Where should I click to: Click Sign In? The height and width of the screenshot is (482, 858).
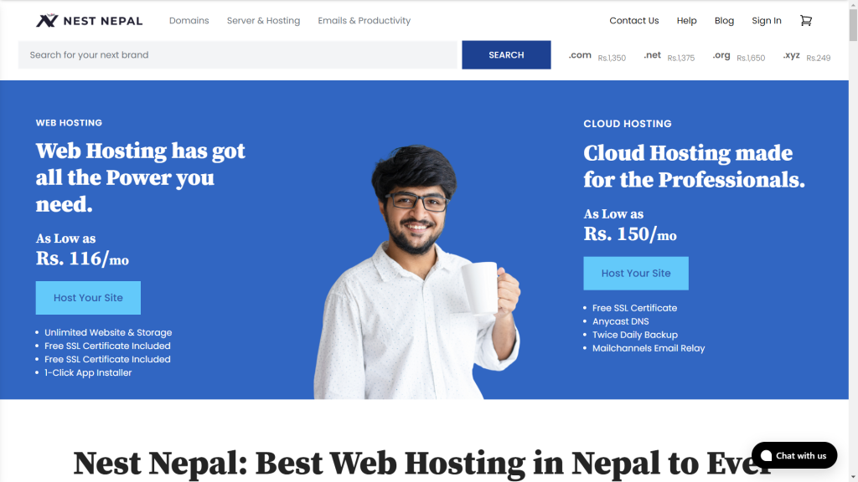(766, 21)
